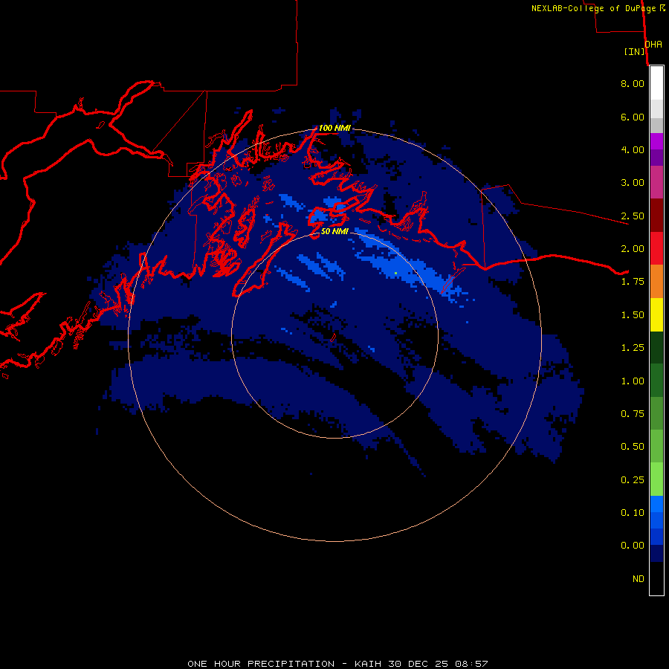Click the 50 NMI range ring label
Screen dimensions: 669x669
334,231
